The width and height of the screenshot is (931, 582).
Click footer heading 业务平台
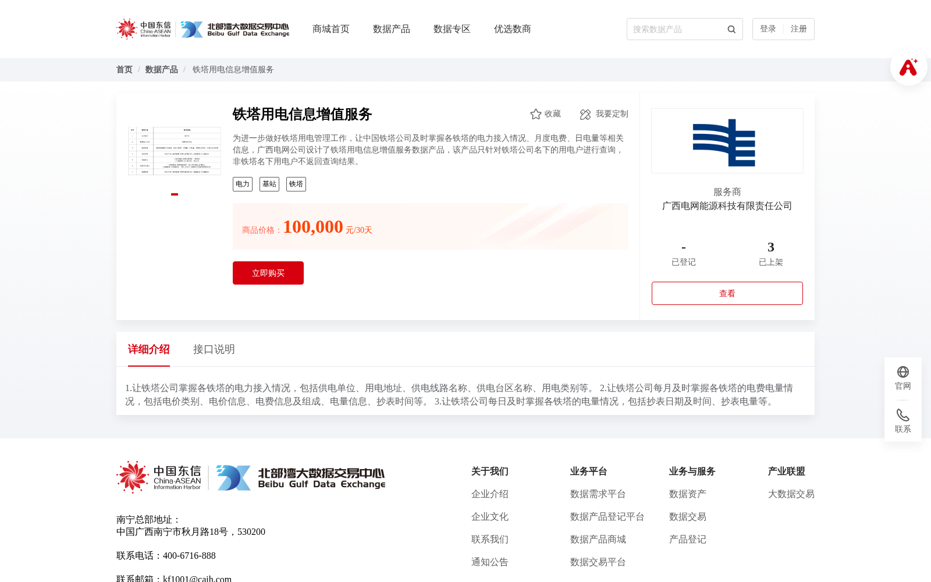pos(589,471)
